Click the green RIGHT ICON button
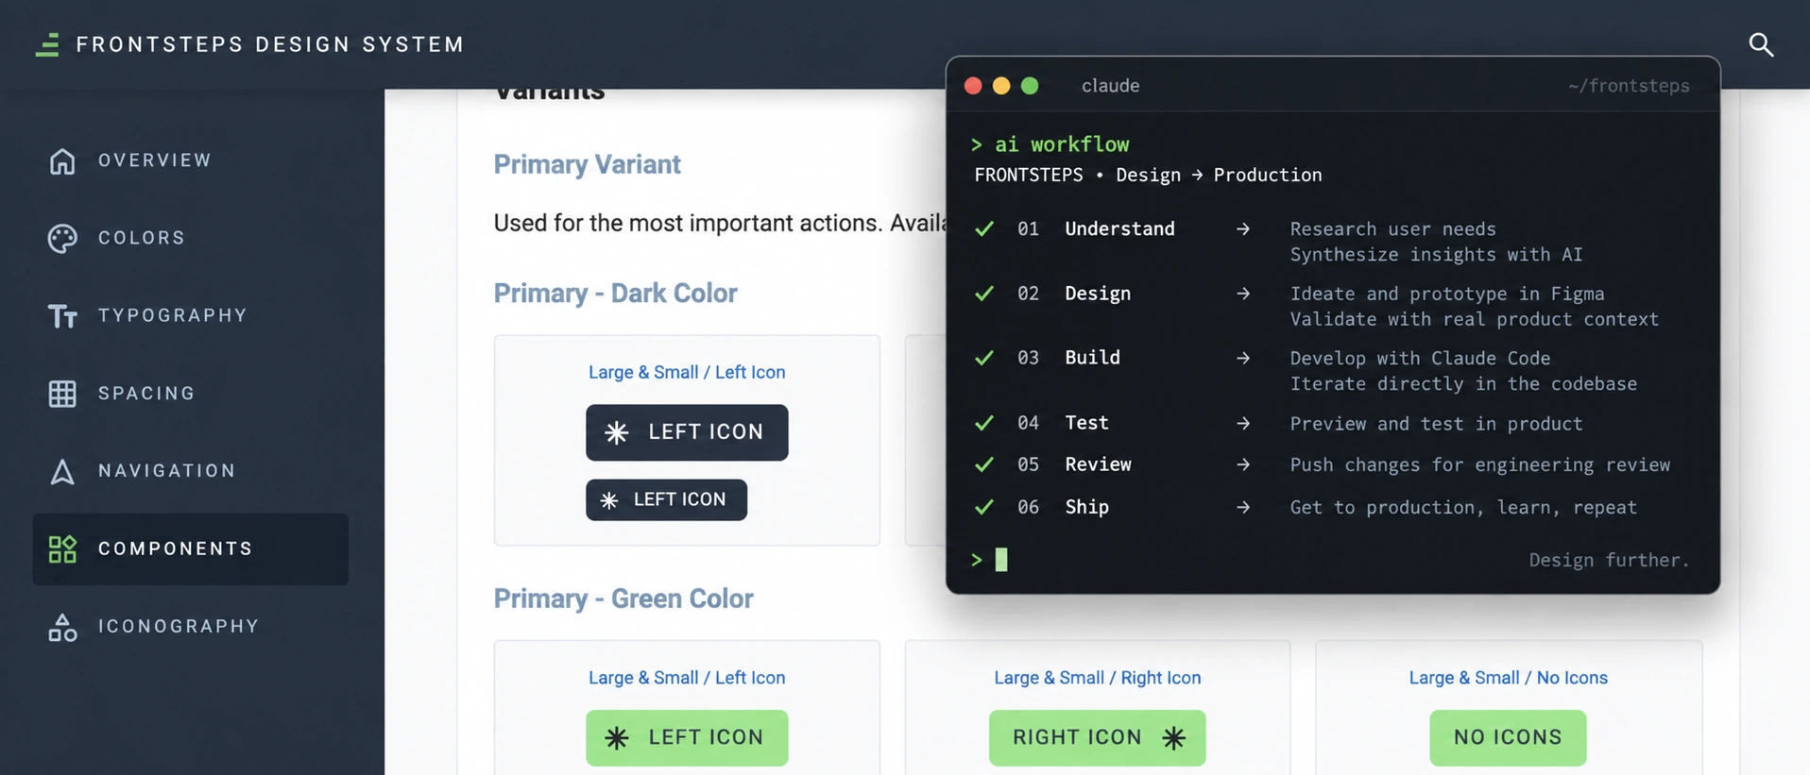This screenshot has width=1810, height=775. tap(1097, 737)
